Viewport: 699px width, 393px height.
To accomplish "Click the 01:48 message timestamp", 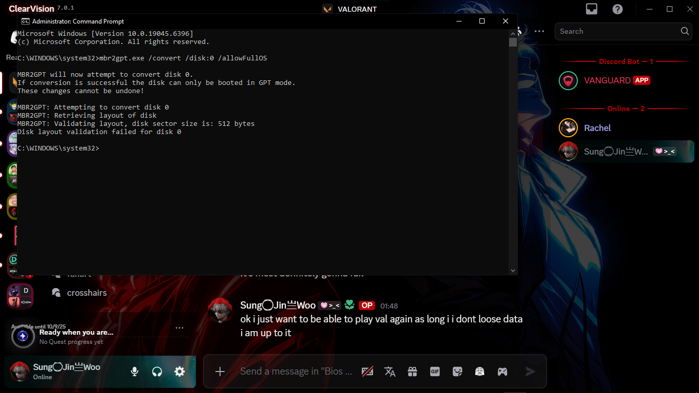I will pyautogui.click(x=389, y=306).
